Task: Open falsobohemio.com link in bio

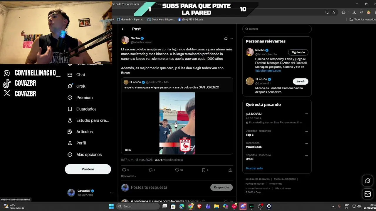Action: (x=268, y=71)
